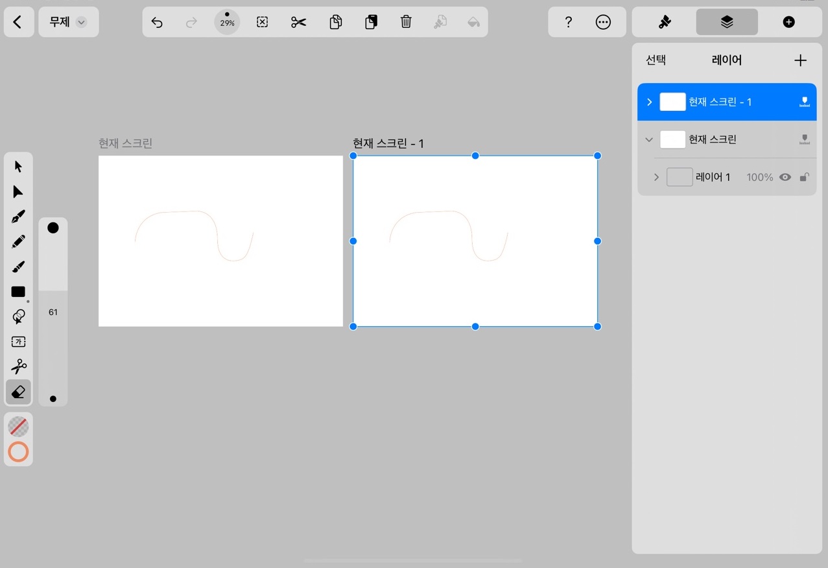Image resolution: width=828 pixels, height=568 pixels.
Task: Add a new layer with plus button
Action: pyautogui.click(x=801, y=60)
